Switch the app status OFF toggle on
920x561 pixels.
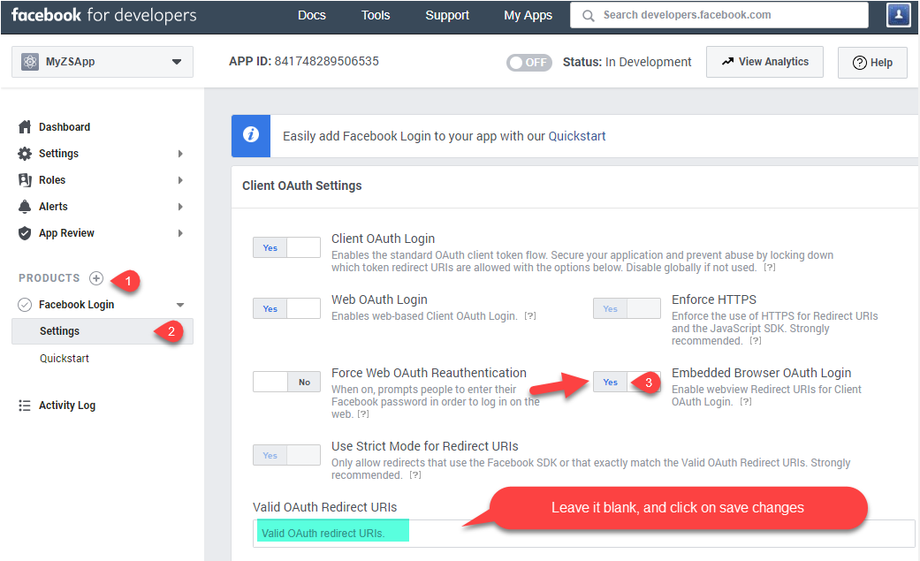click(x=528, y=62)
